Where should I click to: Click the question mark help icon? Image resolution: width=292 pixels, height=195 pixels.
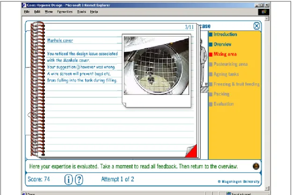point(79,180)
